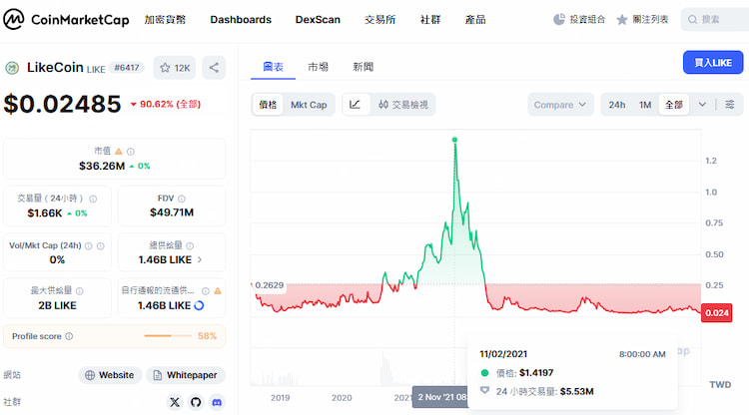Switch to line chart view icon
The height and width of the screenshot is (415, 749).
(355, 105)
